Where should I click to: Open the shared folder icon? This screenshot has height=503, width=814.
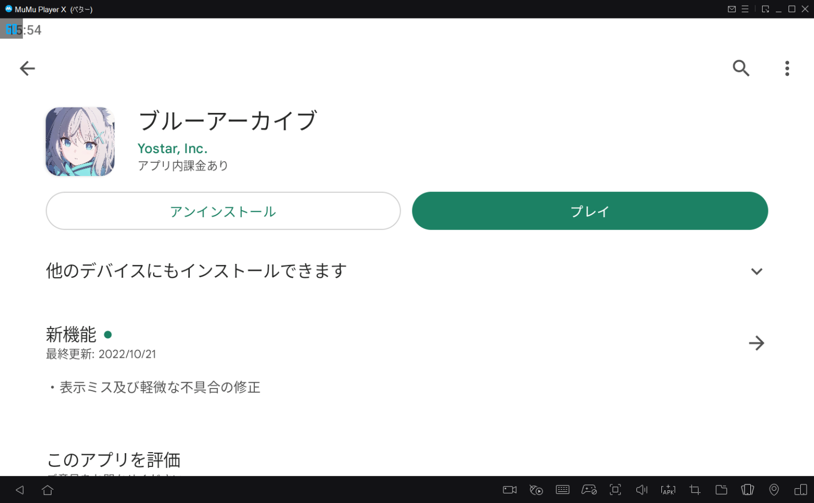[721, 489]
